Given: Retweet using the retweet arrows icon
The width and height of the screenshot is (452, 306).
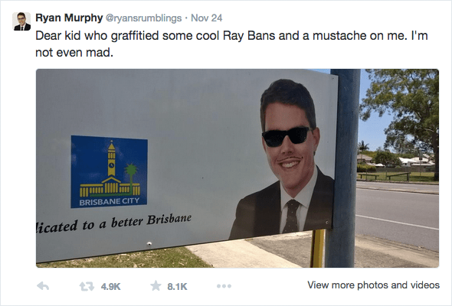Looking at the screenshot, I should (x=87, y=286).
